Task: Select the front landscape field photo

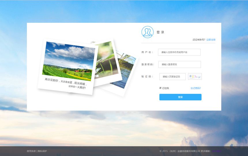Action: [69, 61]
